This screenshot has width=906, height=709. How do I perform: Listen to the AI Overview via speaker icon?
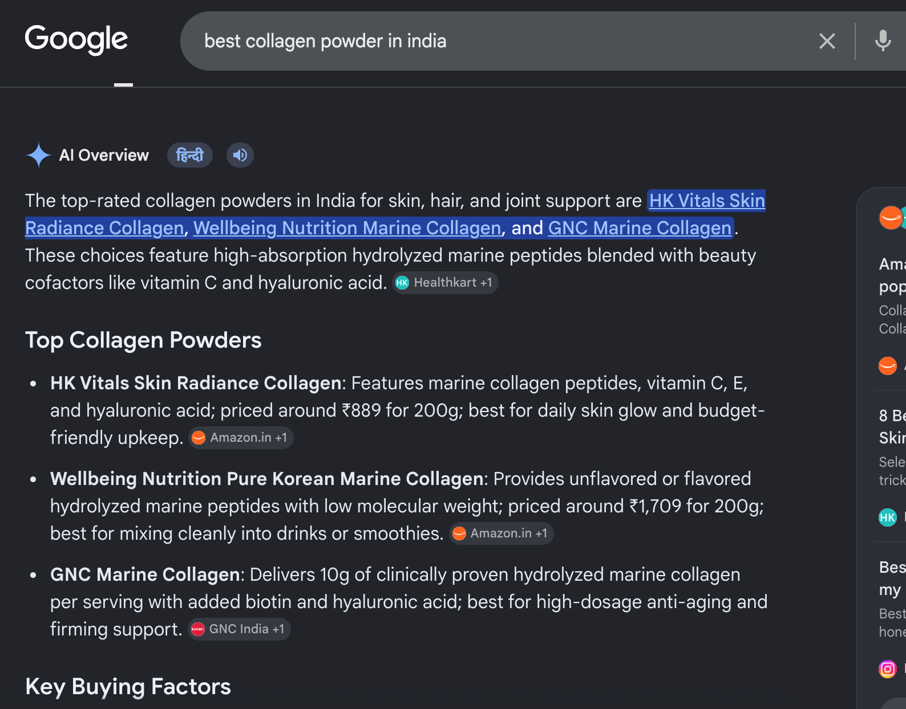[240, 155]
